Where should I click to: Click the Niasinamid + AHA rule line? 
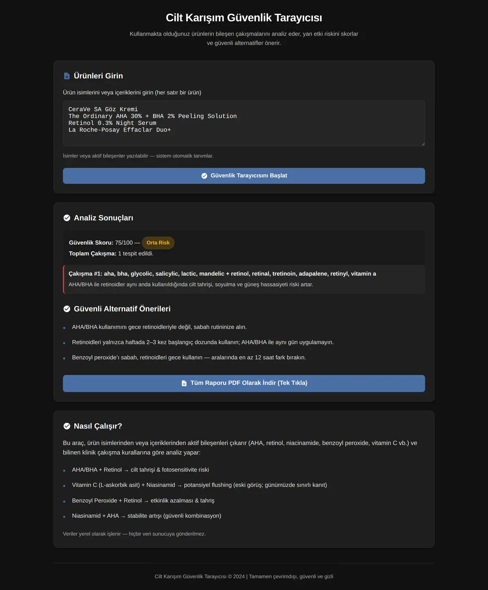coord(146,516)
